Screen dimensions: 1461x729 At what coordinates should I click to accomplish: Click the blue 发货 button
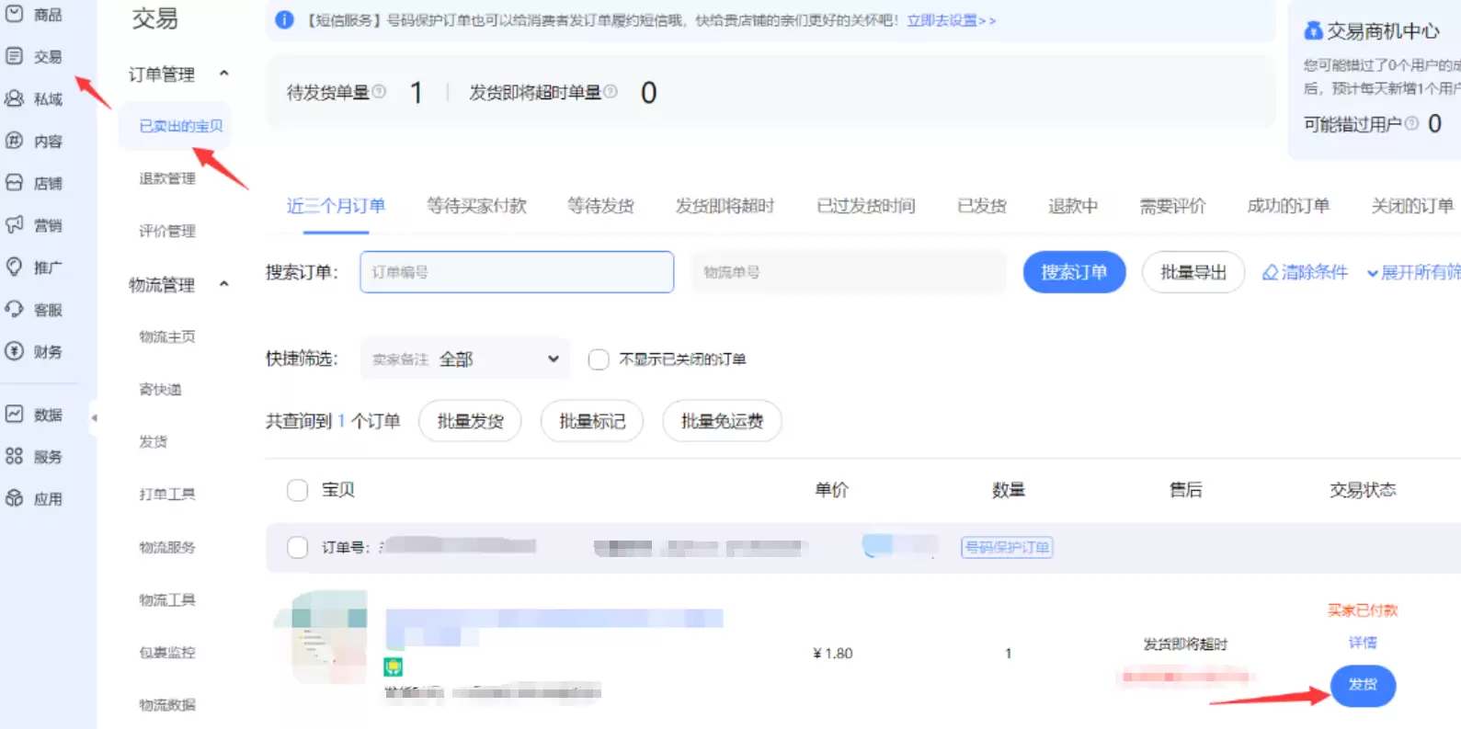tap(1363, 686)
